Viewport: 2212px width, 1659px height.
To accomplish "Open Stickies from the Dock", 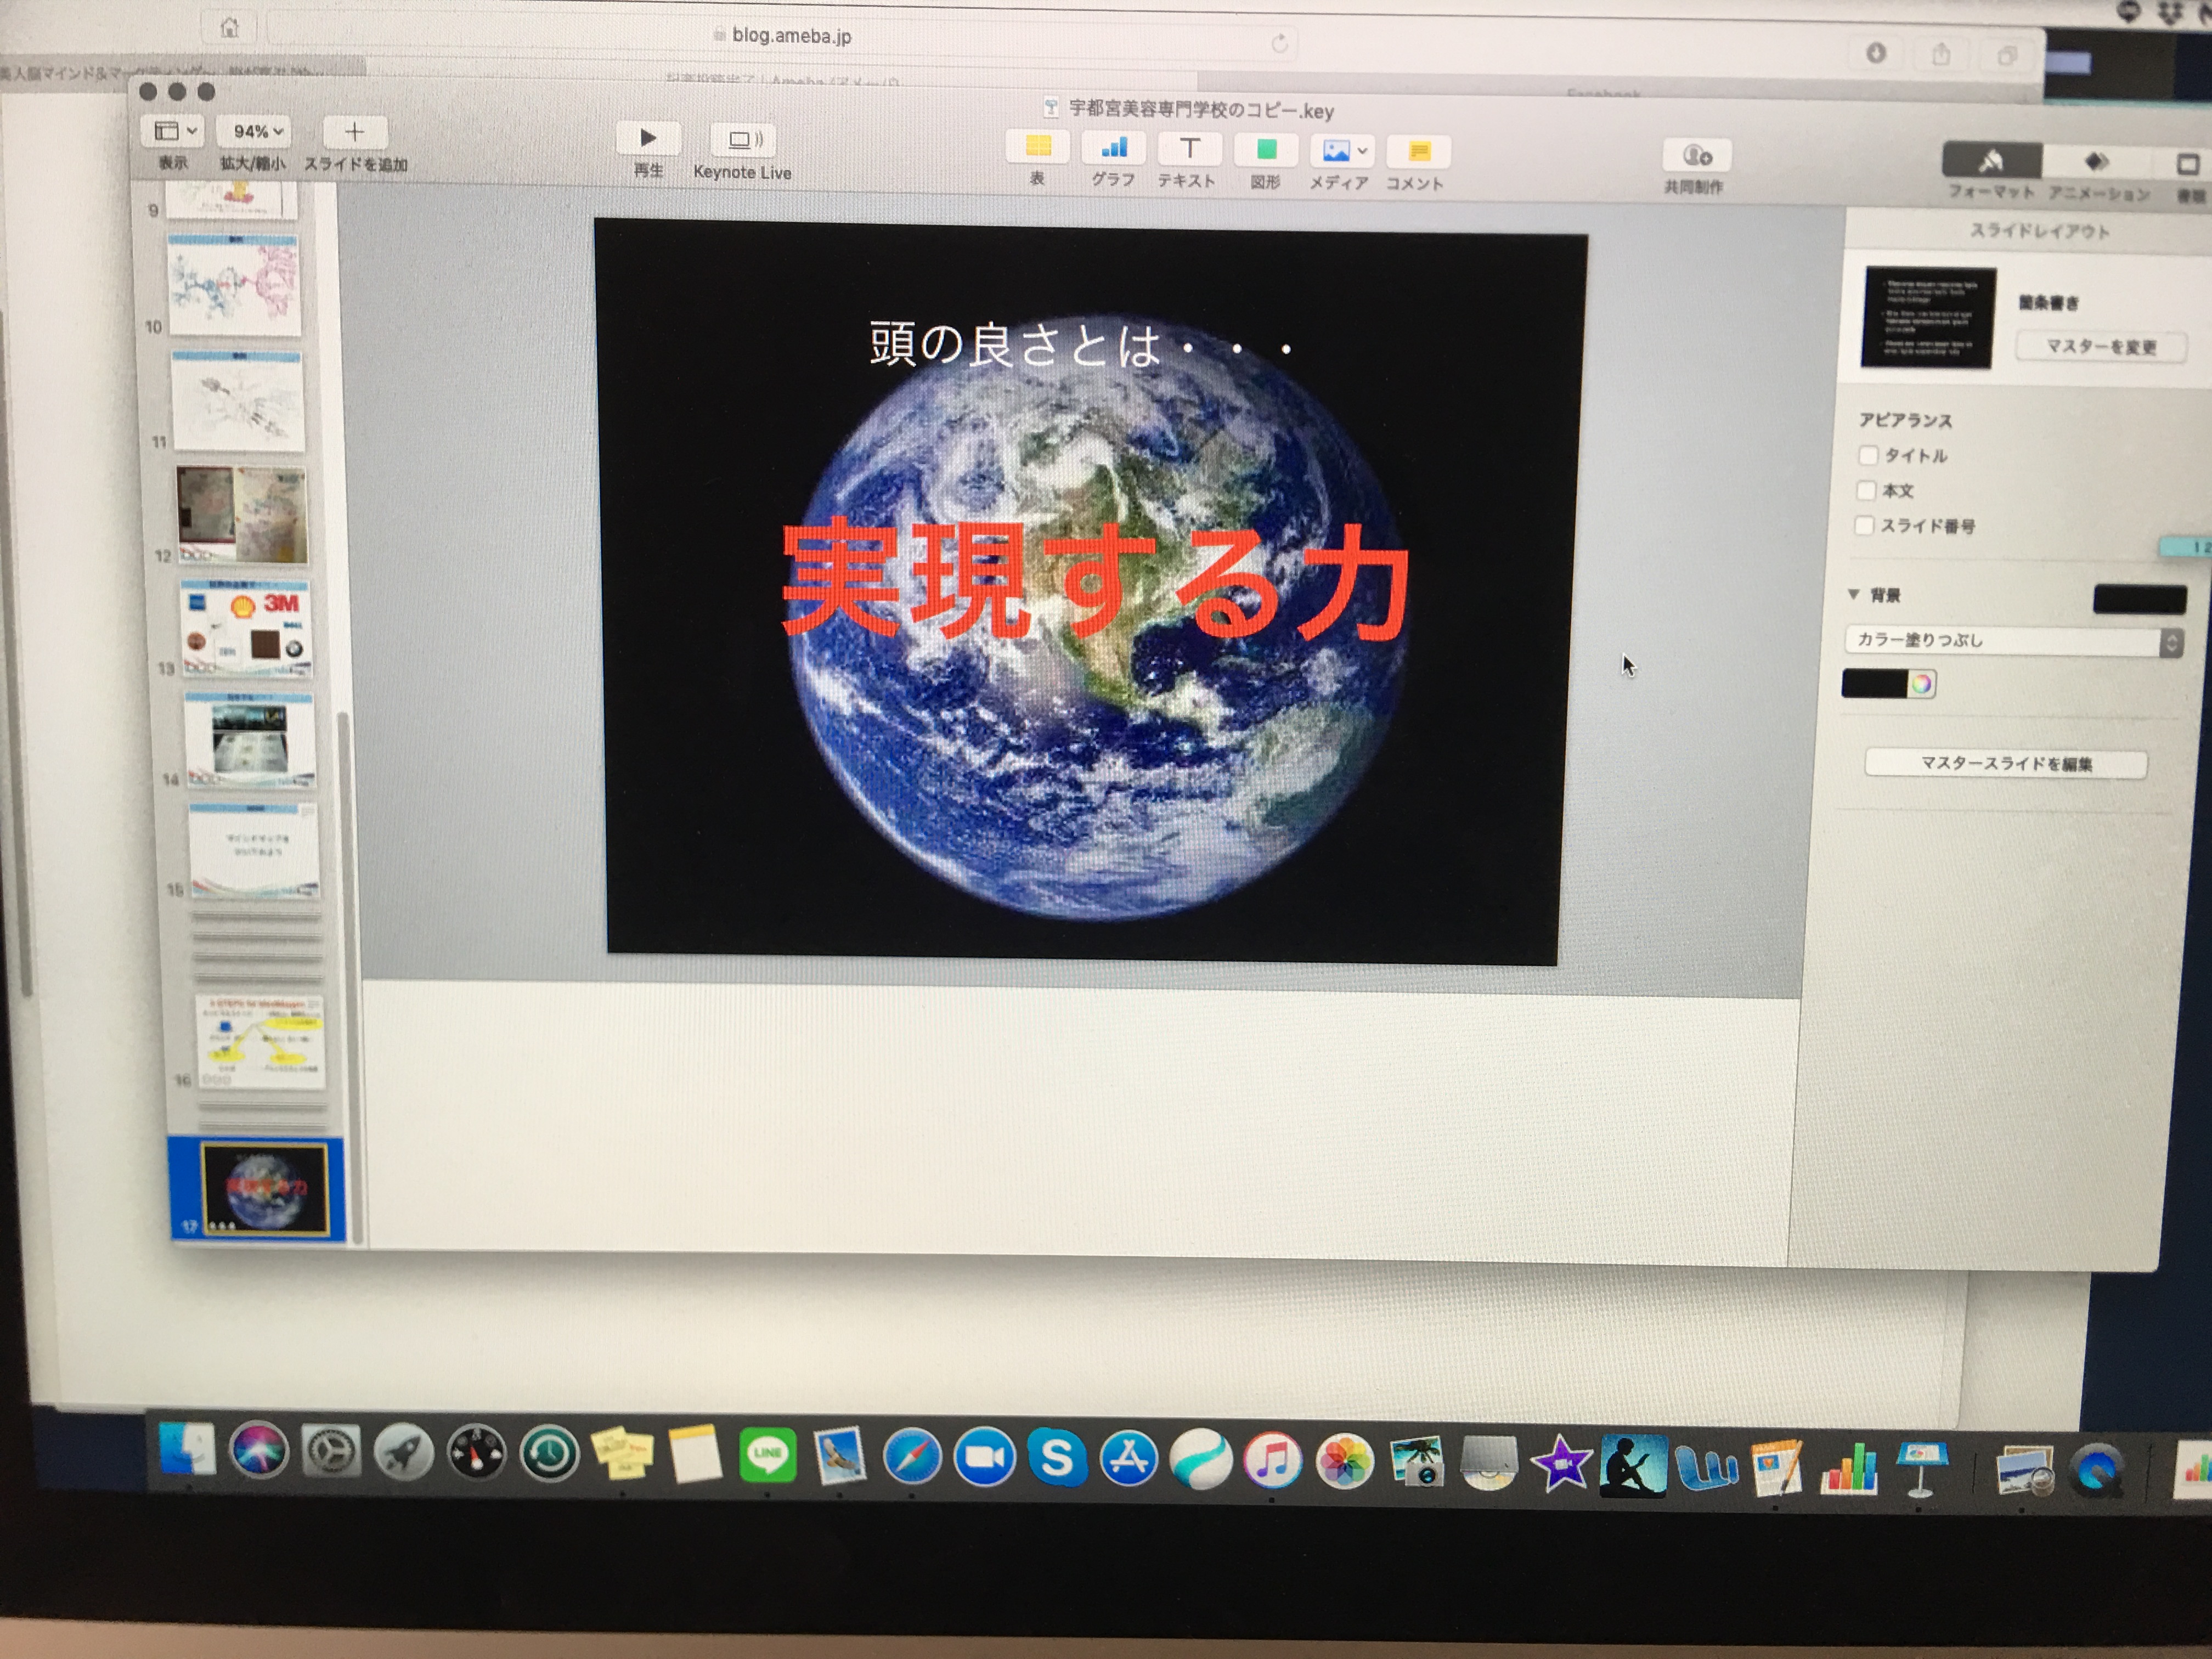I will click(x=623, y=1454).
